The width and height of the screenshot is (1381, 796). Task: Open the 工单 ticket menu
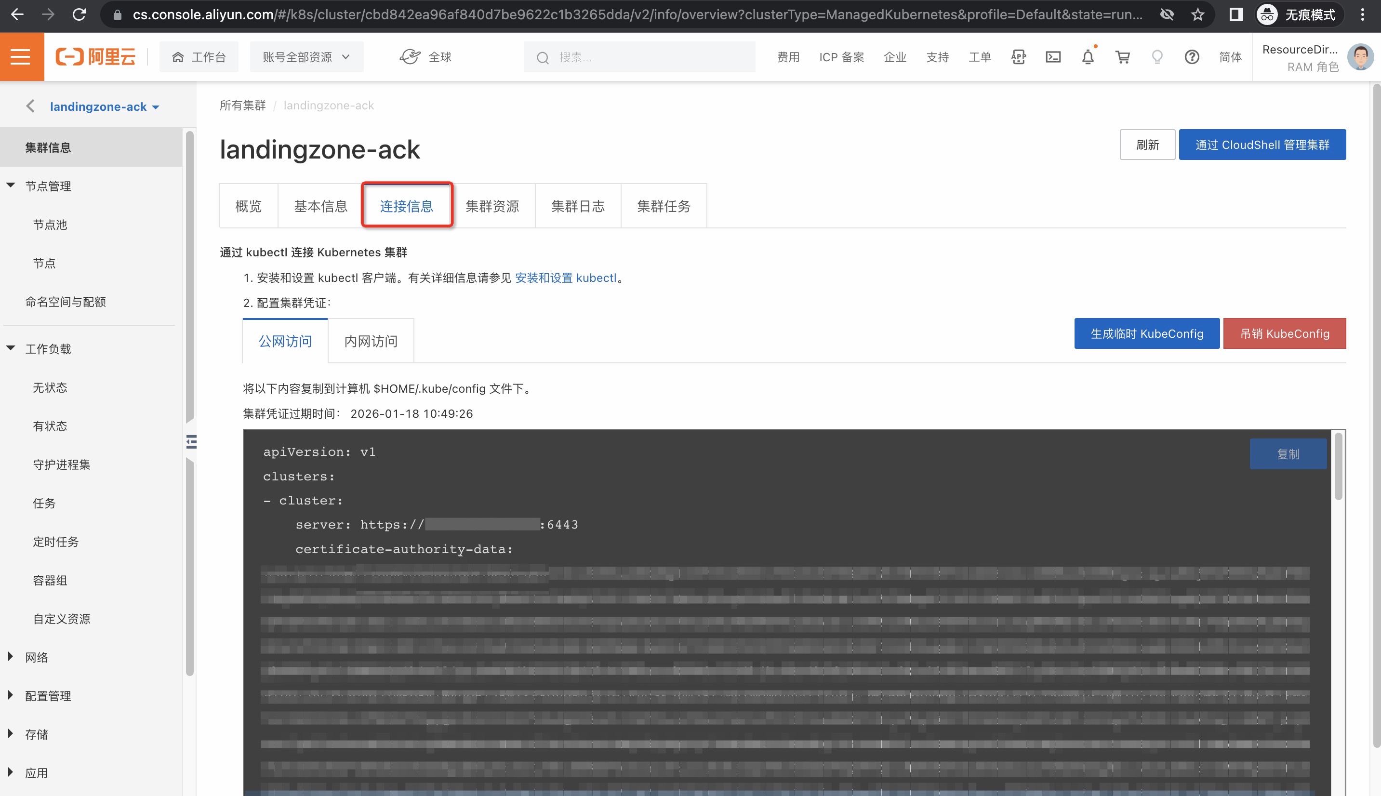point(980,57)
